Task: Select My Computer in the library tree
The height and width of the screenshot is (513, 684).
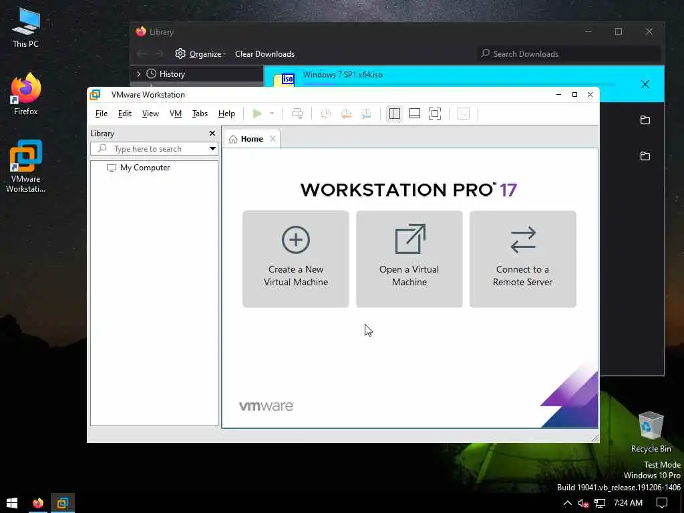Action: (139, 168)
